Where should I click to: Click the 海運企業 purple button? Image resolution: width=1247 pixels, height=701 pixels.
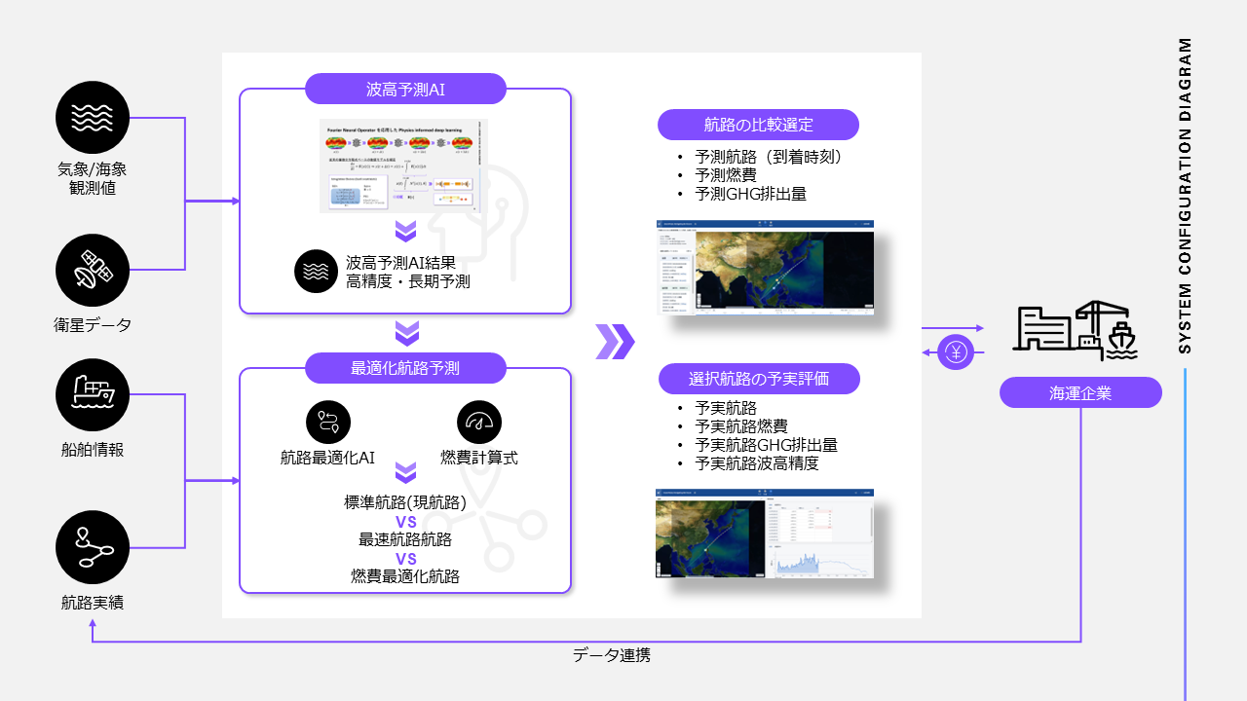tap(1079, 393)
